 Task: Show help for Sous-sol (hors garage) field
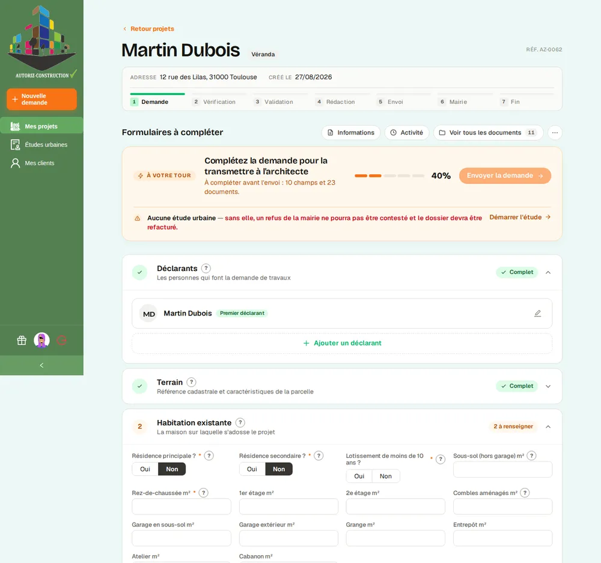coord(532,455)
